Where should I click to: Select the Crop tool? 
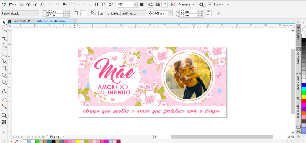pyautogui.click(x=4, y=38)
